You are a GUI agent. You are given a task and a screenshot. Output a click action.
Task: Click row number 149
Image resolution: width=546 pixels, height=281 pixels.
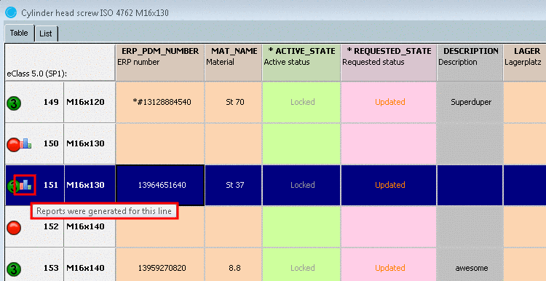tap(51, 102)
